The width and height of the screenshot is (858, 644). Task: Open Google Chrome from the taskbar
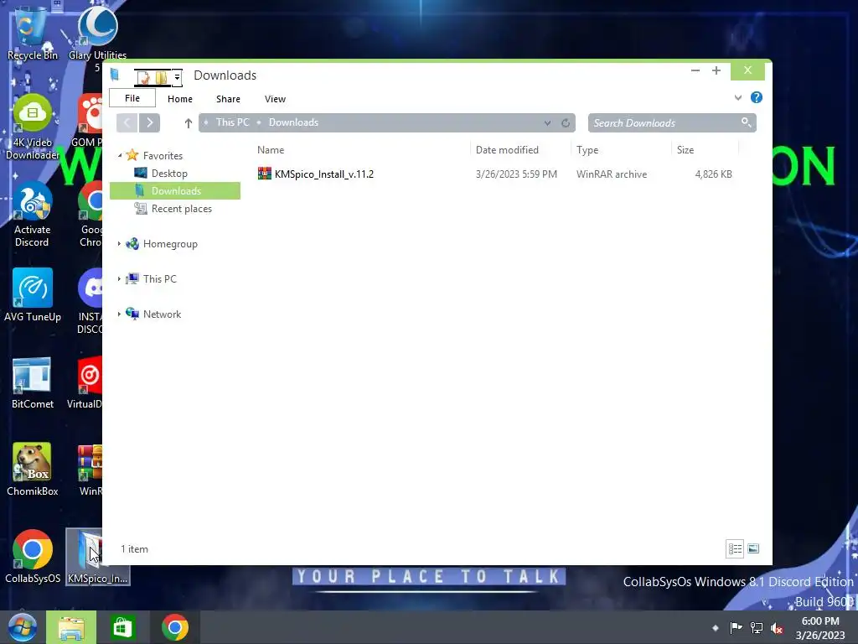point(175,627)
